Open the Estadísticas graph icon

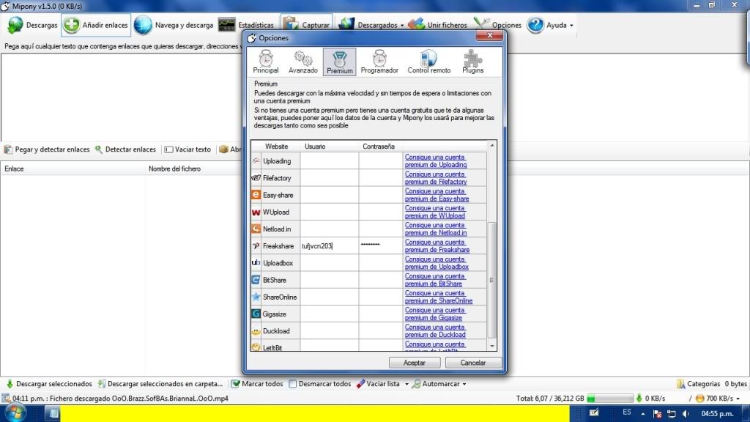(227, 25)
